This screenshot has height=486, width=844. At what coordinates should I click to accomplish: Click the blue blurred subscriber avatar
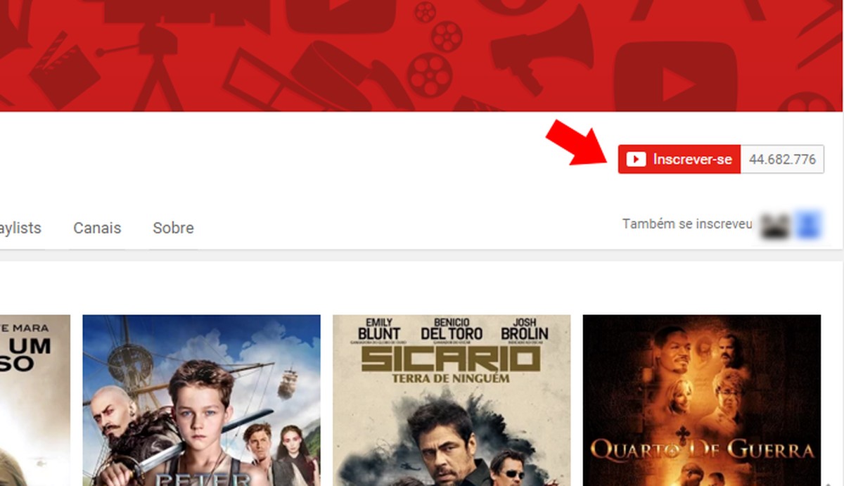click(x=809, y=225)
